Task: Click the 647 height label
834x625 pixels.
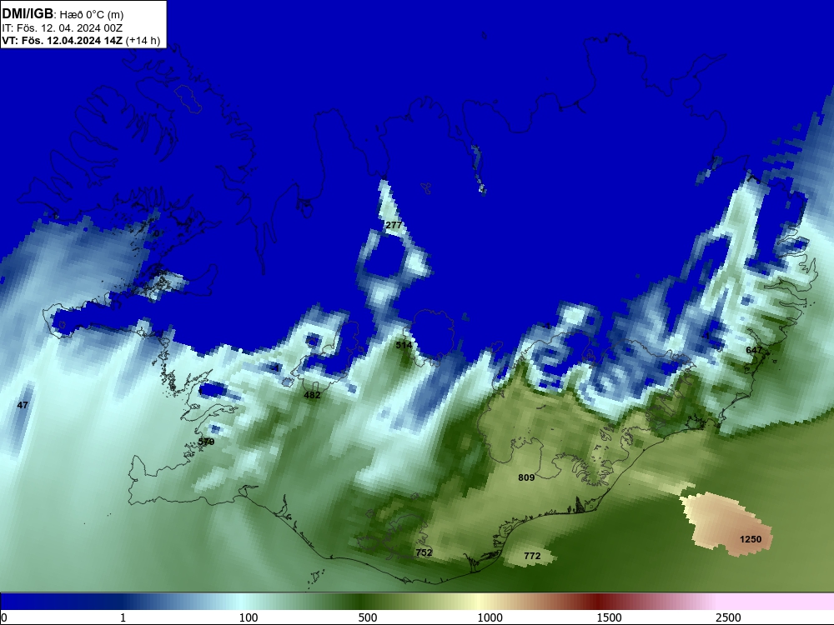Action: 754,350
